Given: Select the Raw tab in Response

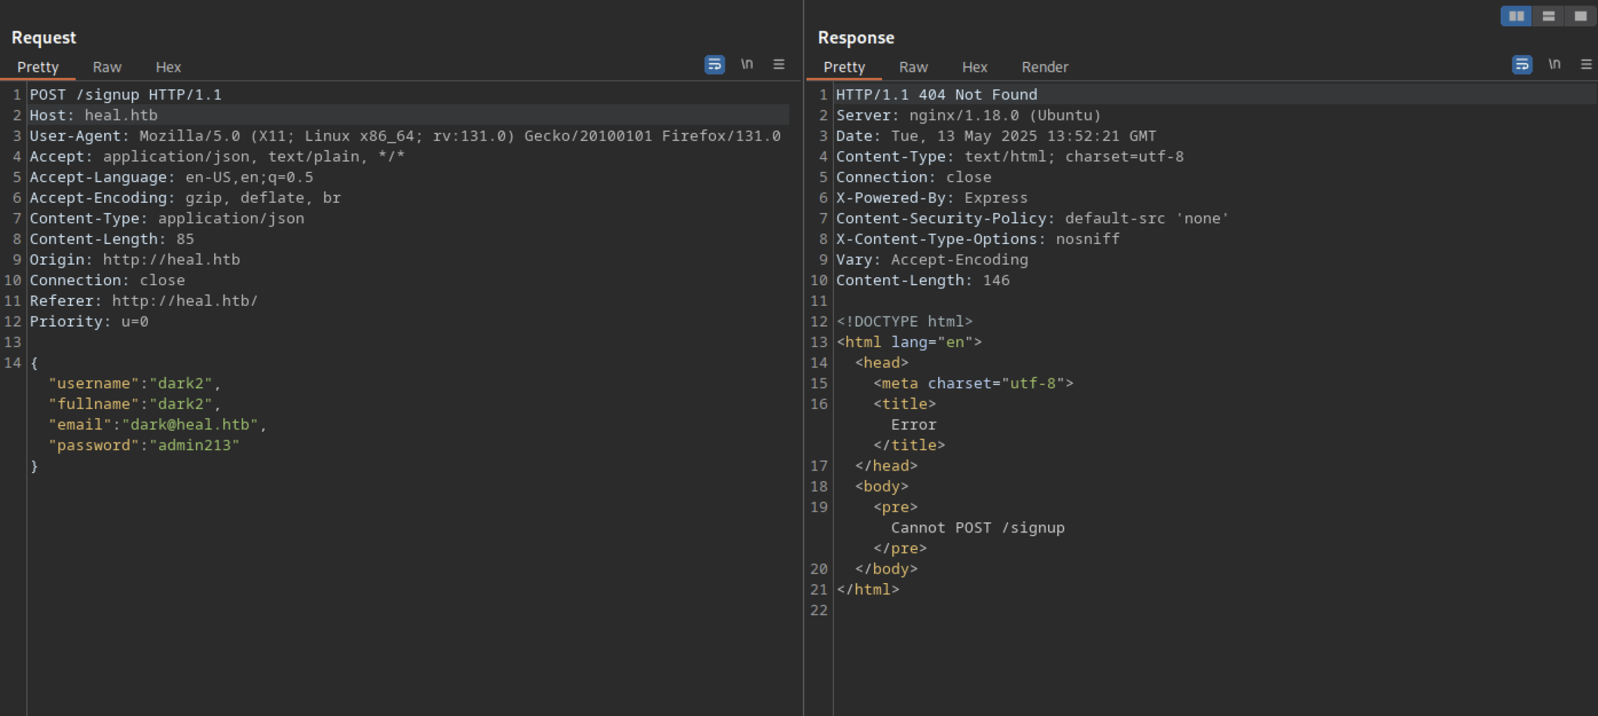Looking at the screenshot, I should 913,67.
